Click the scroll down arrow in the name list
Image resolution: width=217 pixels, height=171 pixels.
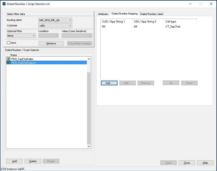pyautogui.click(x=89, y=146)
